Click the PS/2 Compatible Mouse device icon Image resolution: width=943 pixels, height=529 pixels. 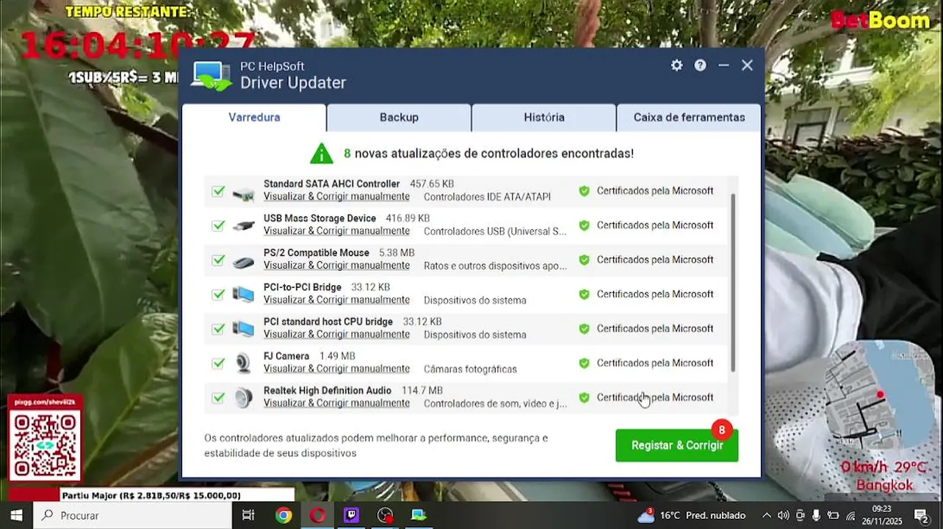point(243,262)
